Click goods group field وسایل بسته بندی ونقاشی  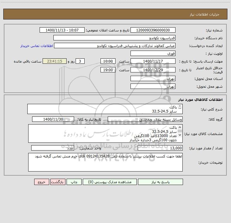[x=145, y=119]
